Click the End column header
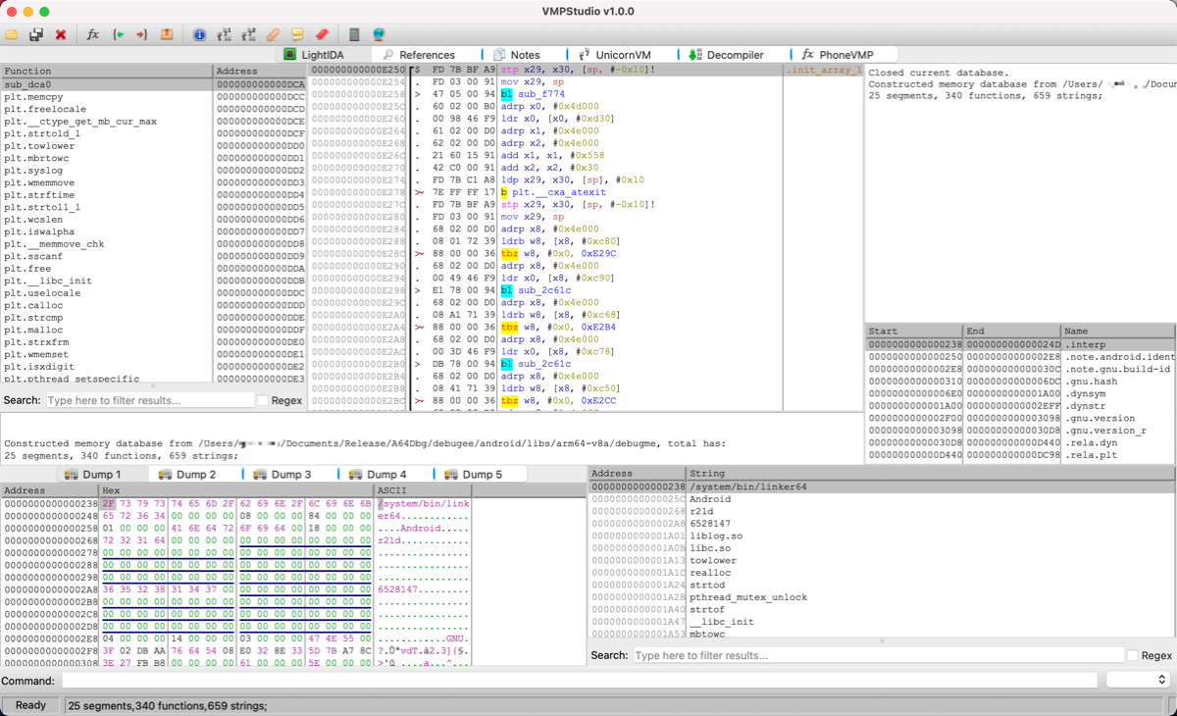Viewport: 1177px width, 716px height. pos(1012,332)
